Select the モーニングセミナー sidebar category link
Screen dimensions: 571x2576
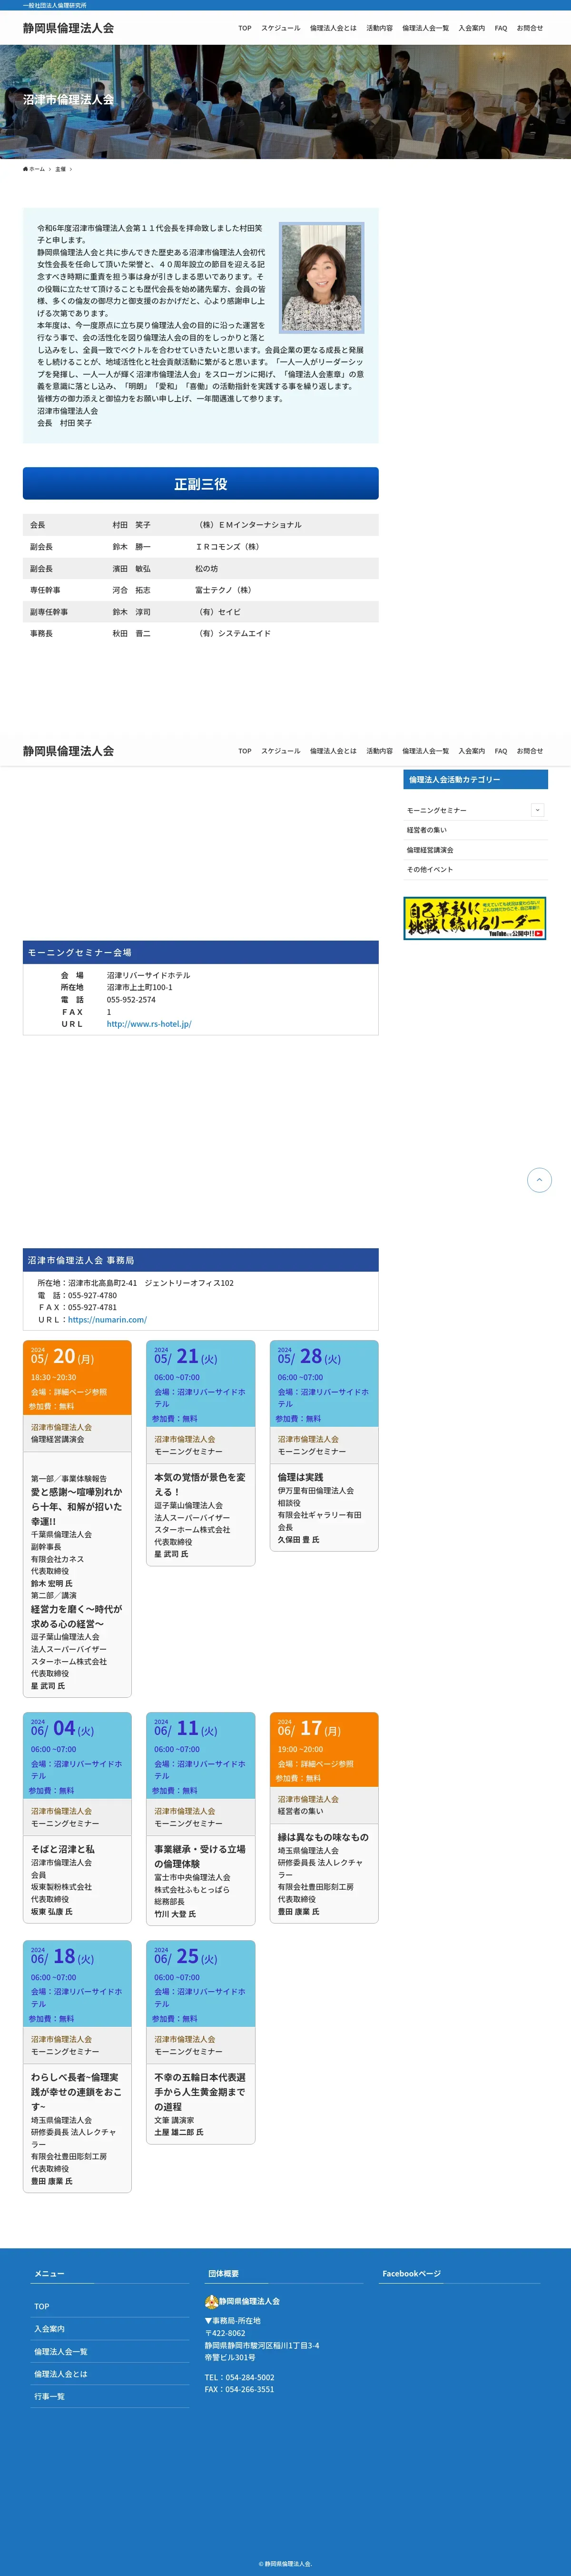[436, 811]
